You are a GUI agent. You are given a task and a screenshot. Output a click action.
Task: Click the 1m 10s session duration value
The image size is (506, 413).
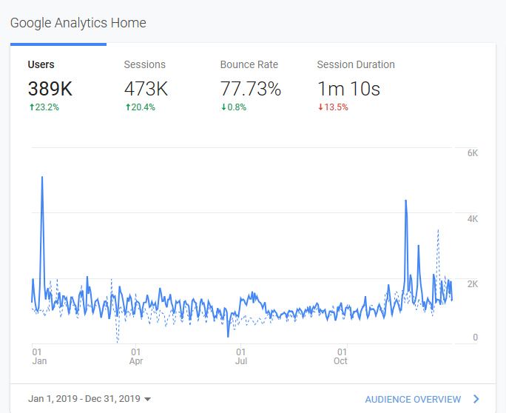pos(348,90)
